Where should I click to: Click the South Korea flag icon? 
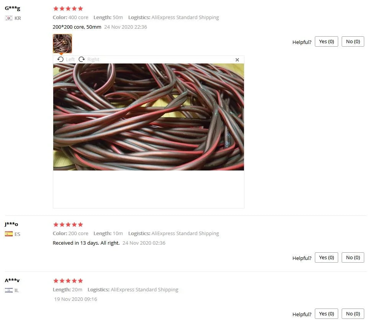coord(9,18)
